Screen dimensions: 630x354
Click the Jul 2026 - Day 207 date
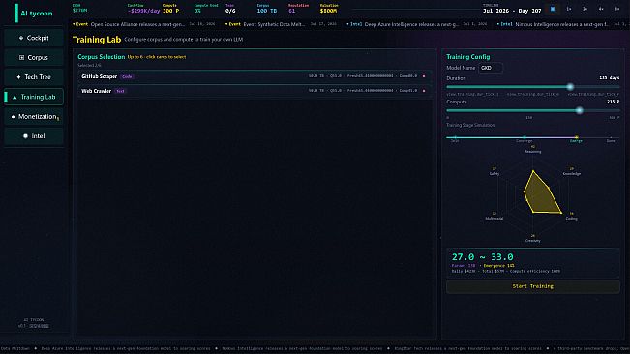pos(512,11)
